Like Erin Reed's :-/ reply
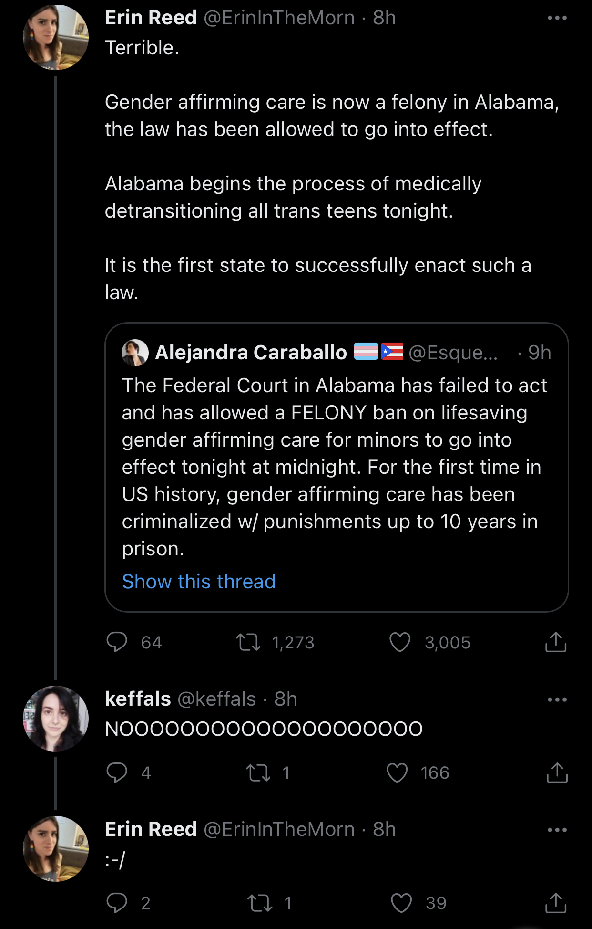 [401, 903]
